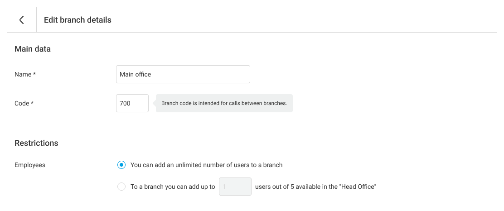This screenshot has width=504, height=211.
Task: Click the 'Employees' label
Action: pos(30,165)
